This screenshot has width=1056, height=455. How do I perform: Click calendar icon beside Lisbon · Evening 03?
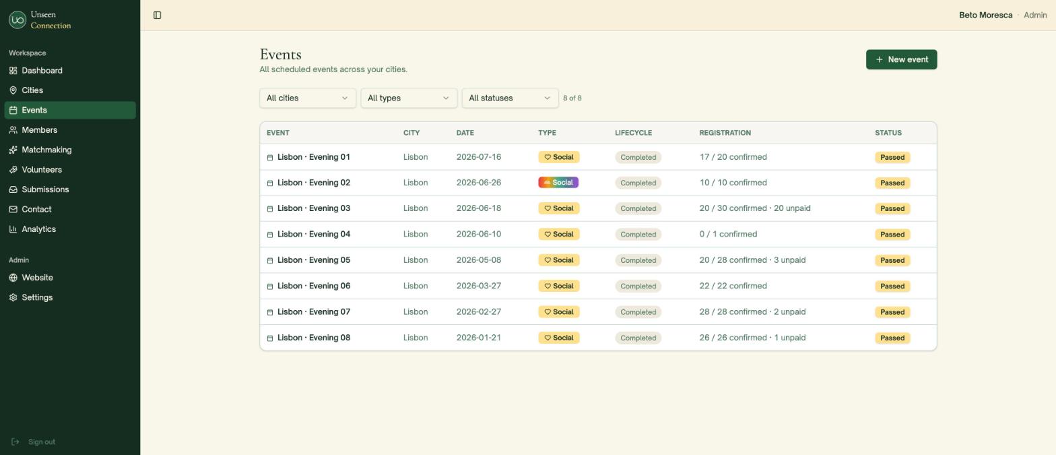coord(270,209)
